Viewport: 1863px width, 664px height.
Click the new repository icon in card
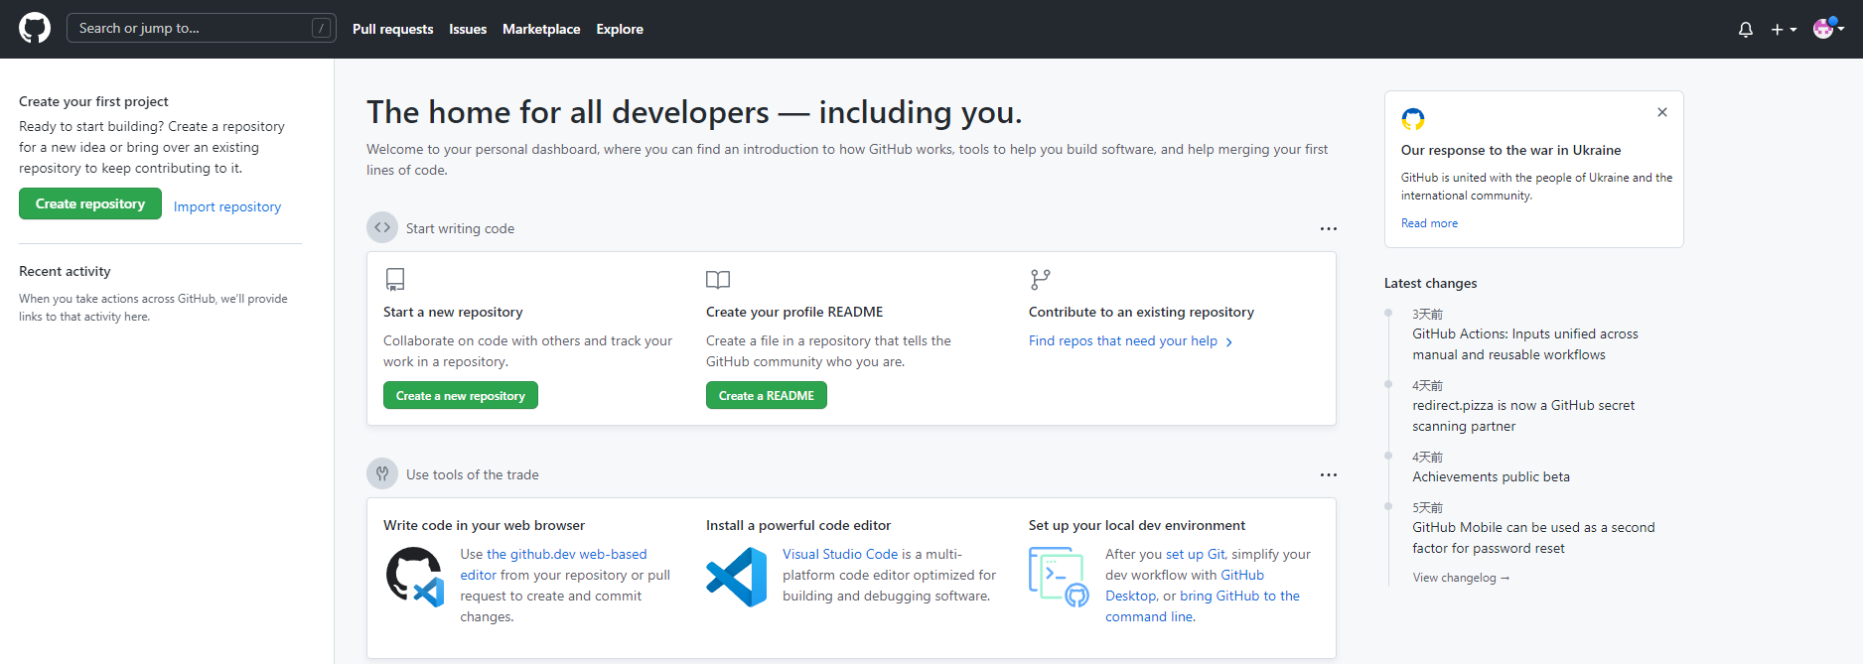click(395, 280)
